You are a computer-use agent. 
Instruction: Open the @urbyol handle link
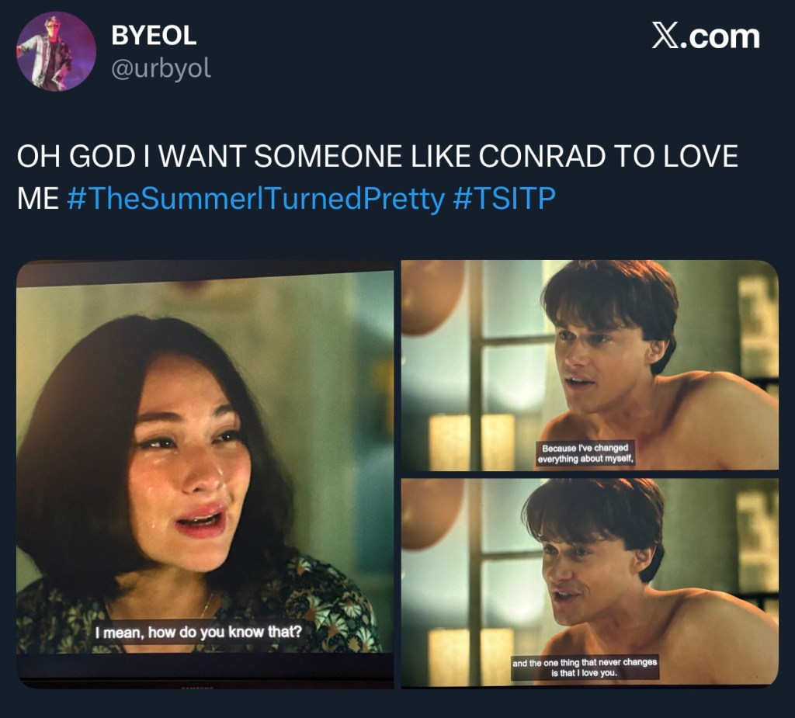tap(161, 68)
